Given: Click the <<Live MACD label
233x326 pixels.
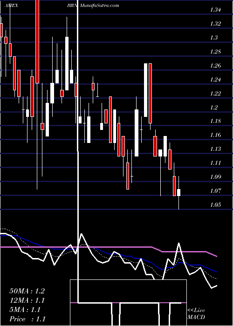Looking at the screenshot, I should click(x=196, y=313).
